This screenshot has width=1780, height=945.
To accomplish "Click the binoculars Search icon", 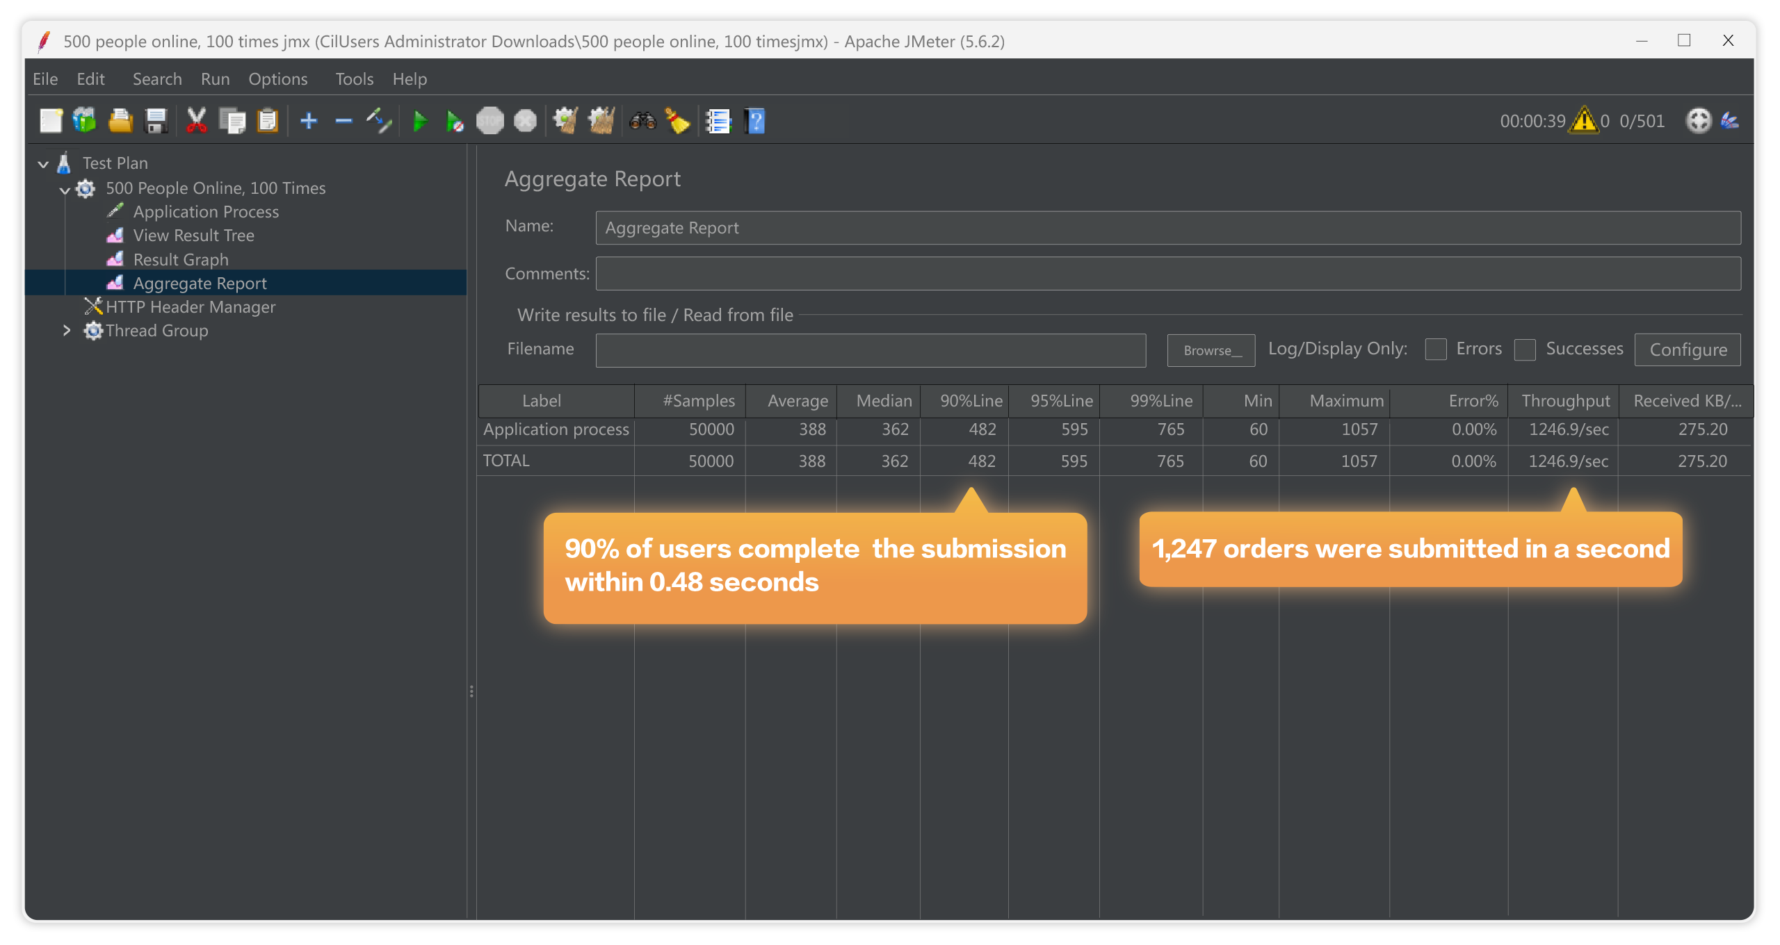I will [642, 122].
